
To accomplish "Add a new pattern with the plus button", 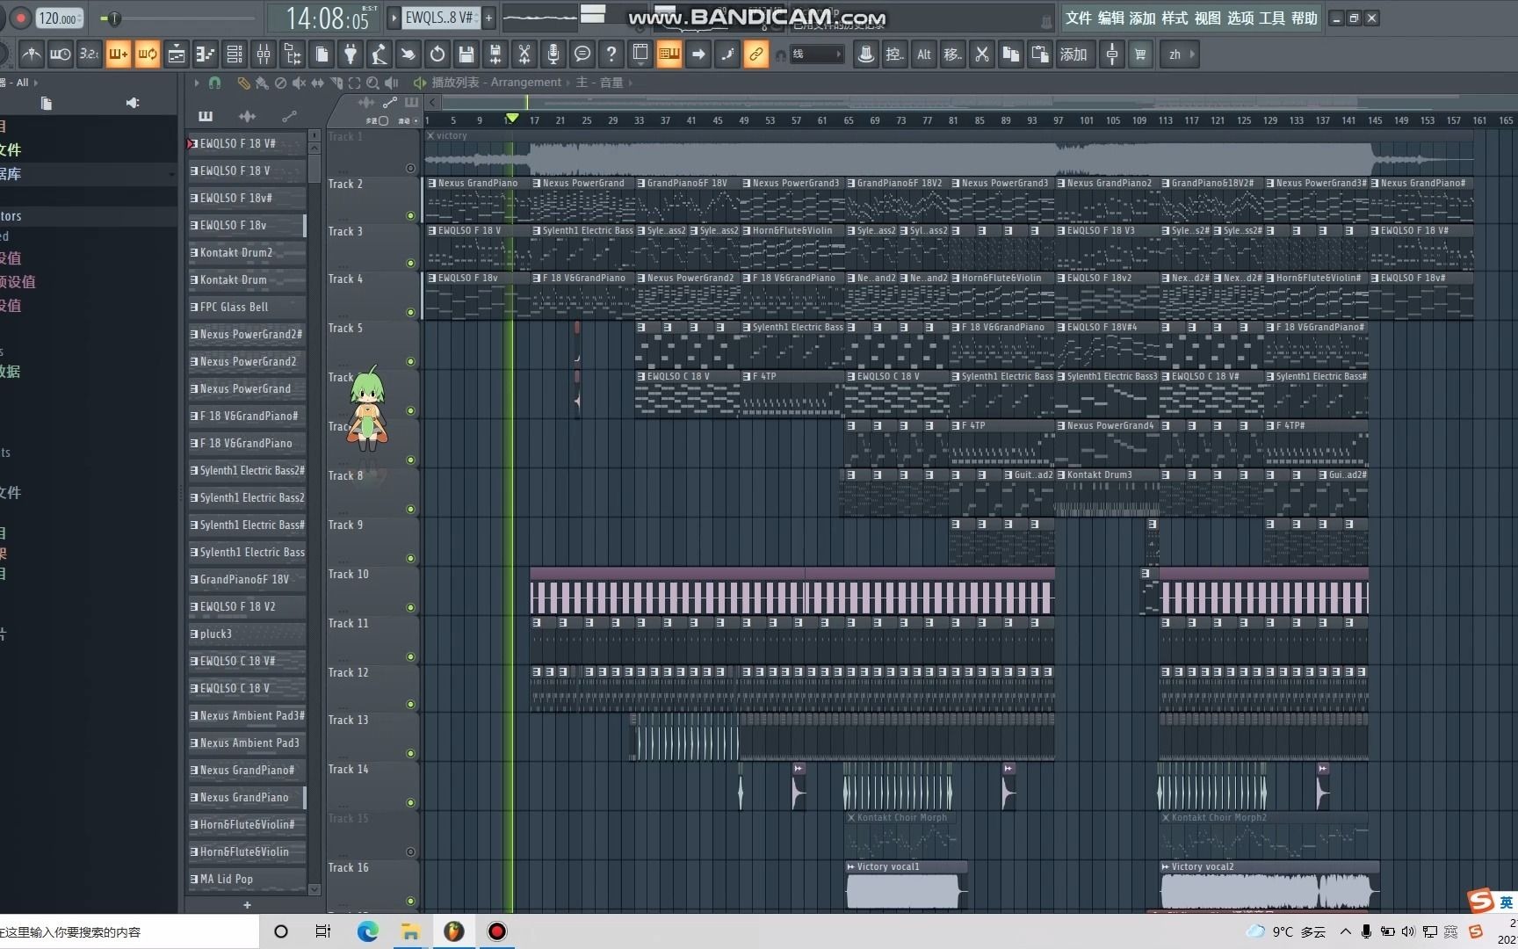I will [x=488, y=18].
